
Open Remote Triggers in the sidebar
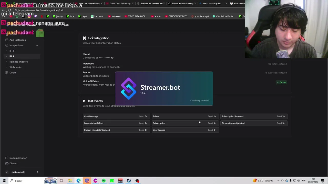click(x=18, y=62)
